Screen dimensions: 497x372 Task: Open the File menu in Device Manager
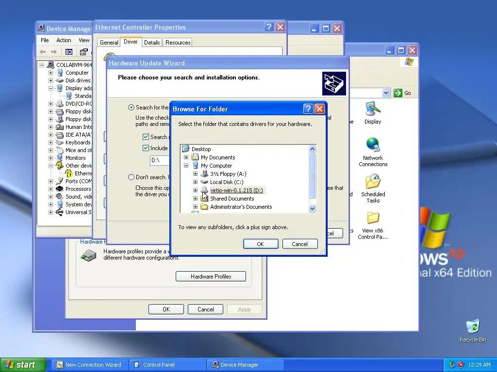45,40
